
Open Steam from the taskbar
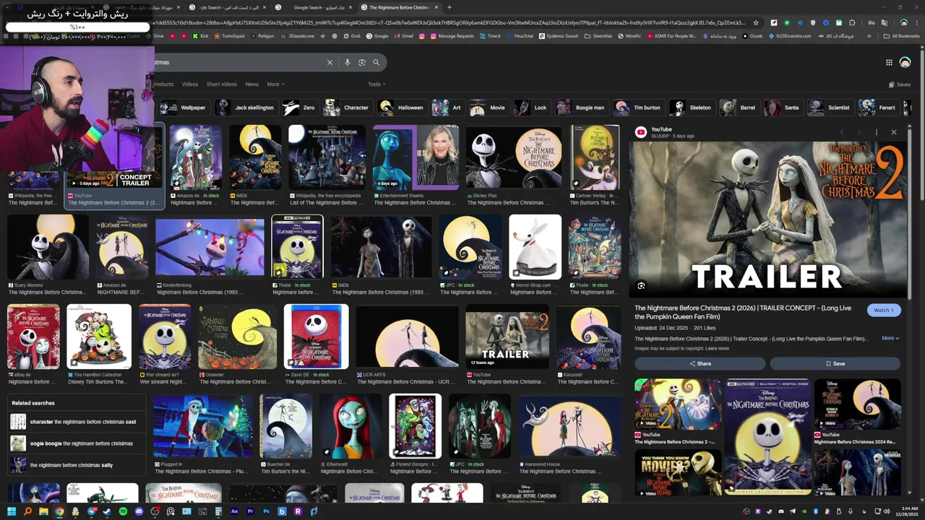(x=107, y=511)
